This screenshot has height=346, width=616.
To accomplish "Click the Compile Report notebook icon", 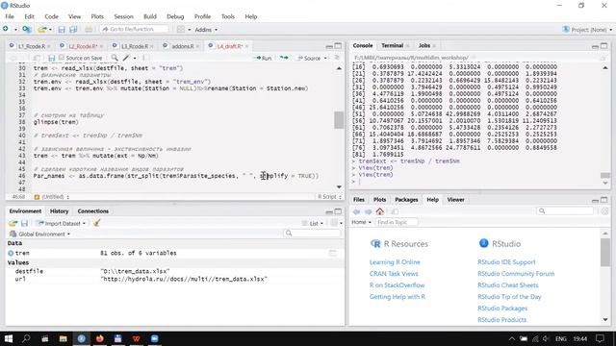I will coord(145,58).
